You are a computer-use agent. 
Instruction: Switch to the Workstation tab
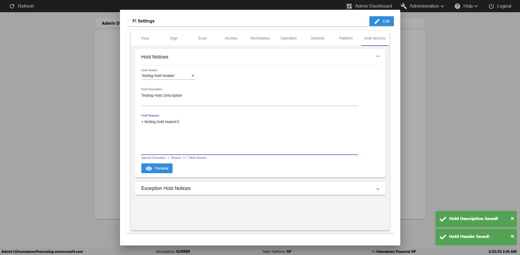click(x=260, y=38)
